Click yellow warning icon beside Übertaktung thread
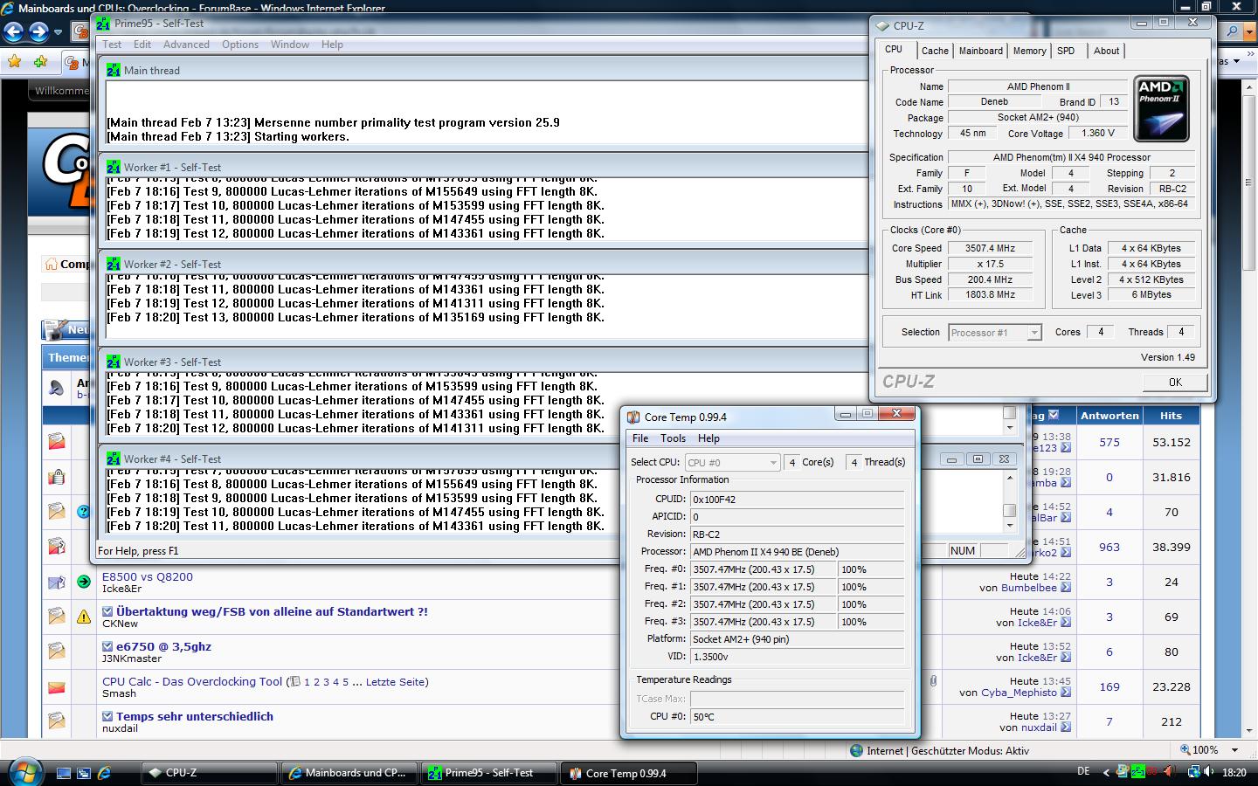 click(x=84, y=617)
